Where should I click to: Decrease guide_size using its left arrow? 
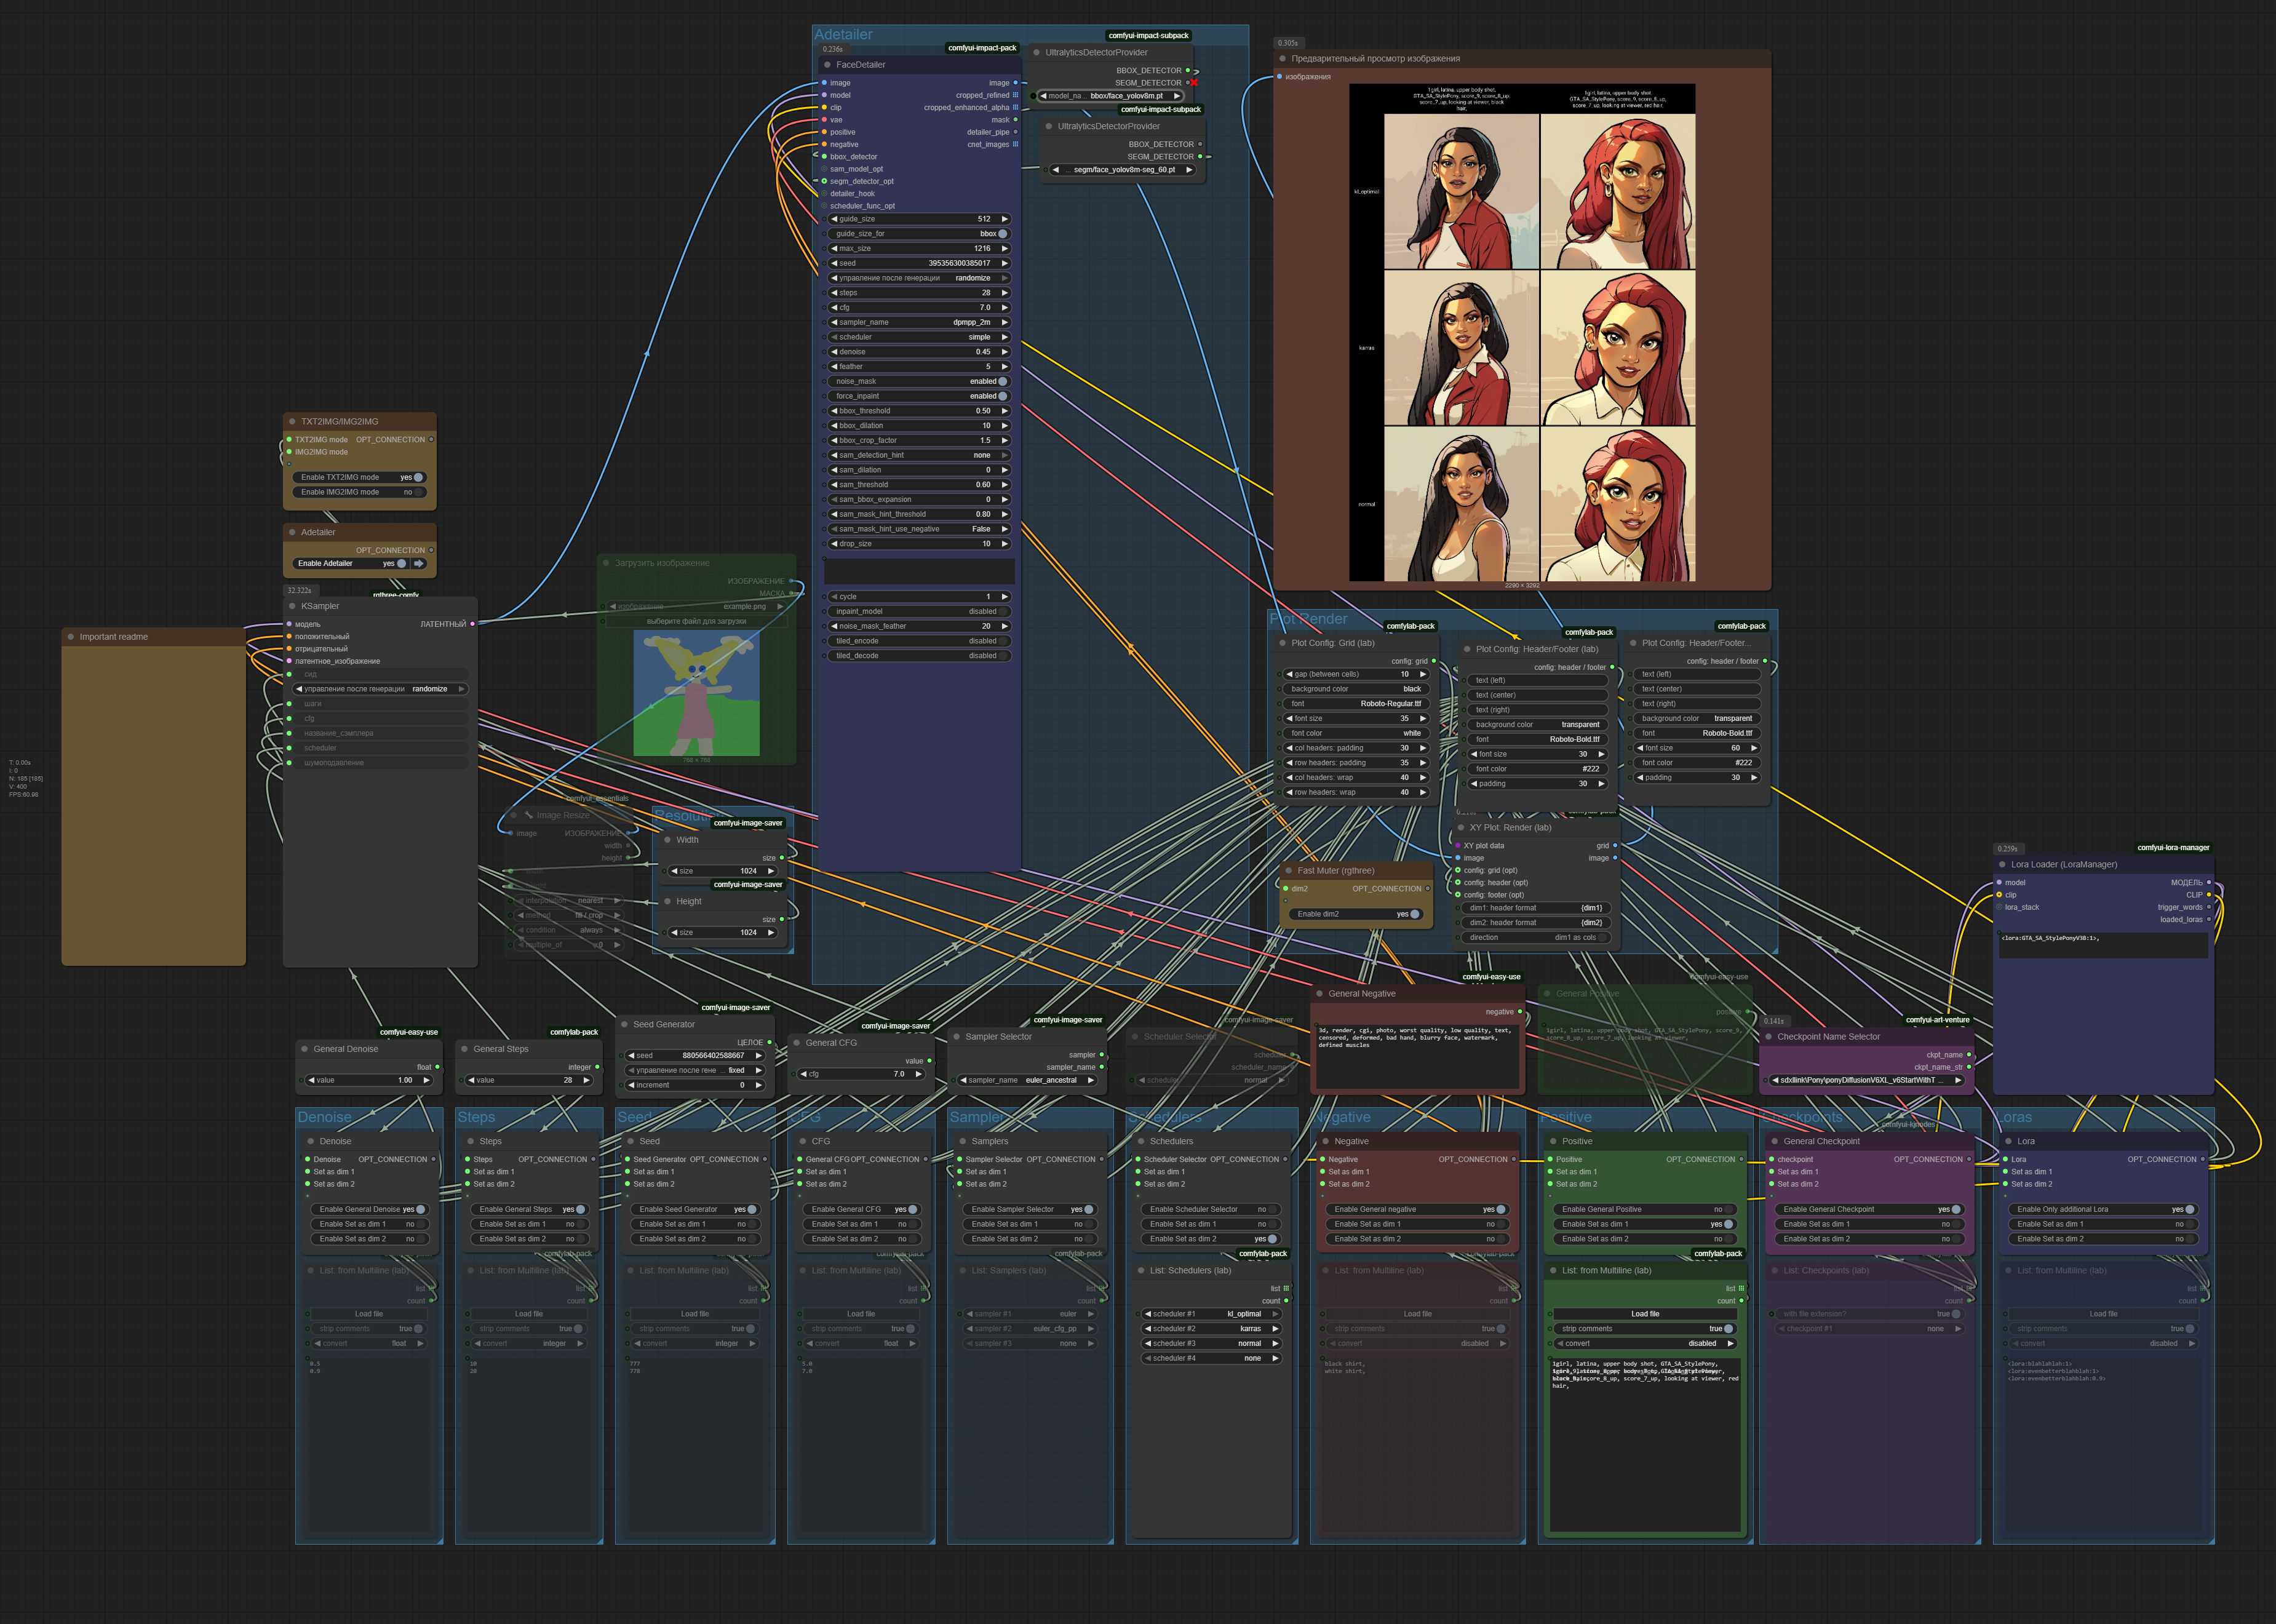click(x=834, y=219)
